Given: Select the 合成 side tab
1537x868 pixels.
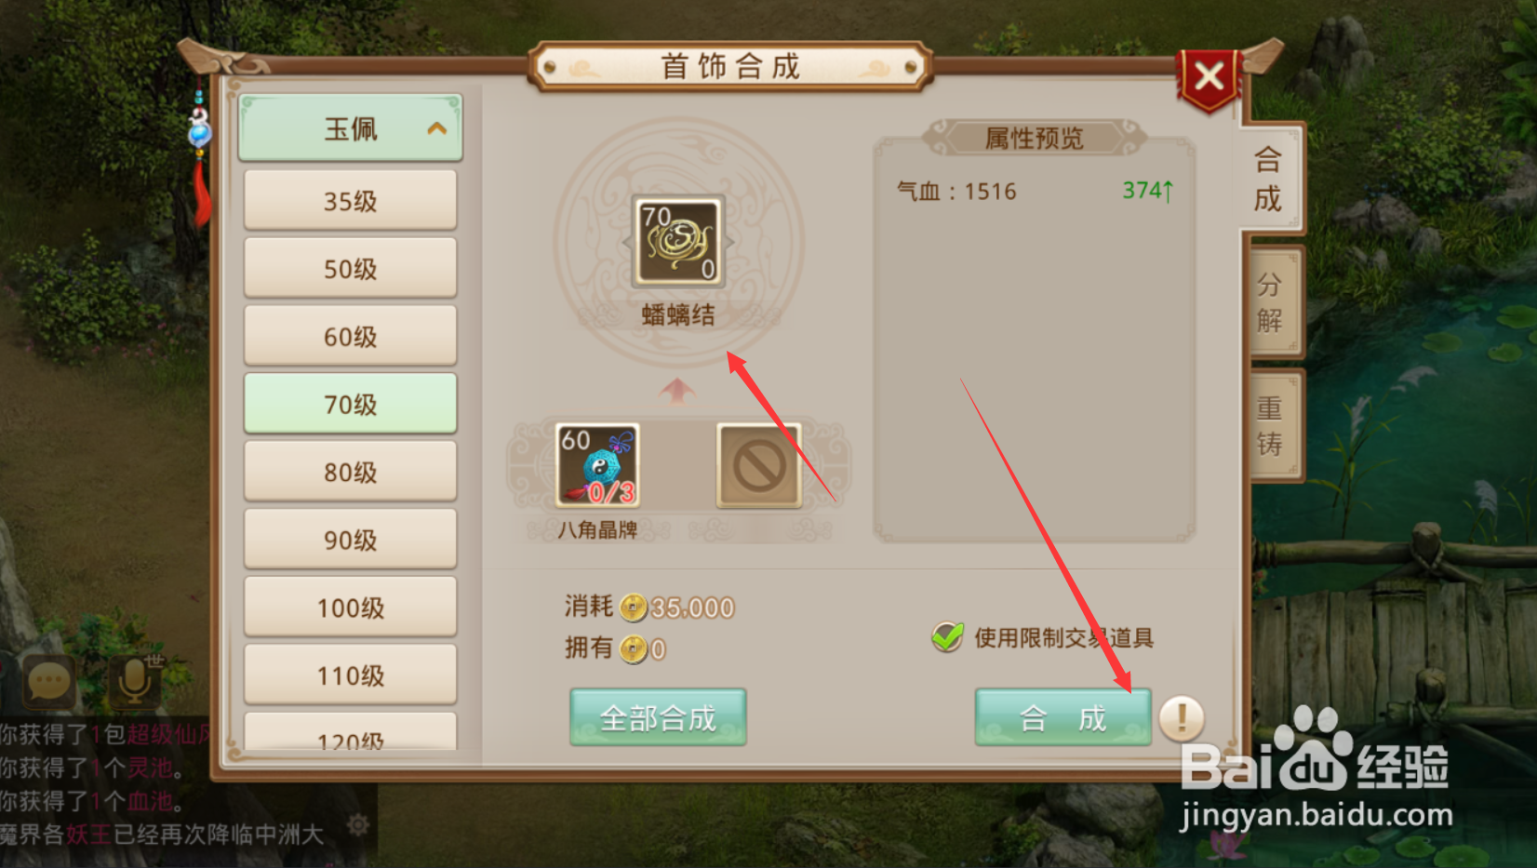Looking at the screenshot, I should [x=1269, y=179].
